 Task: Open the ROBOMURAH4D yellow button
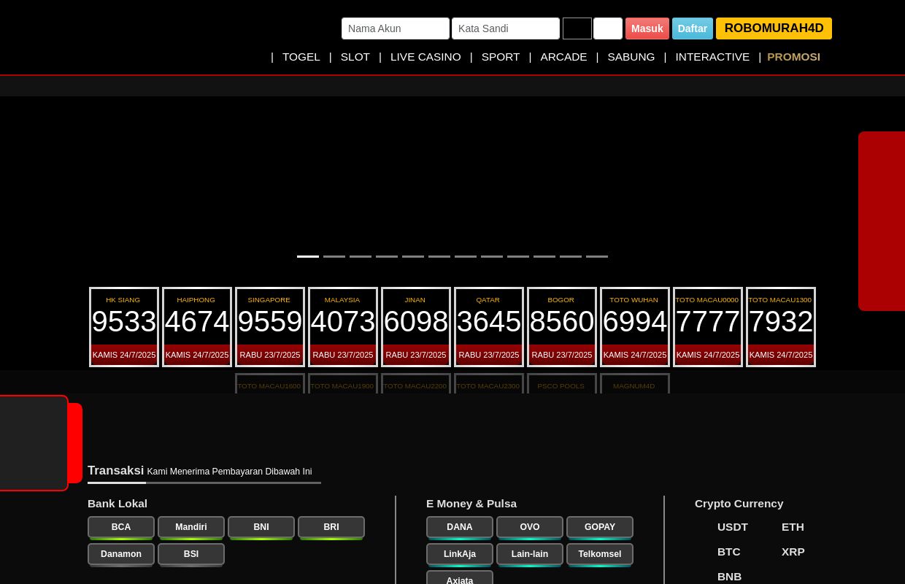[774, 28]
